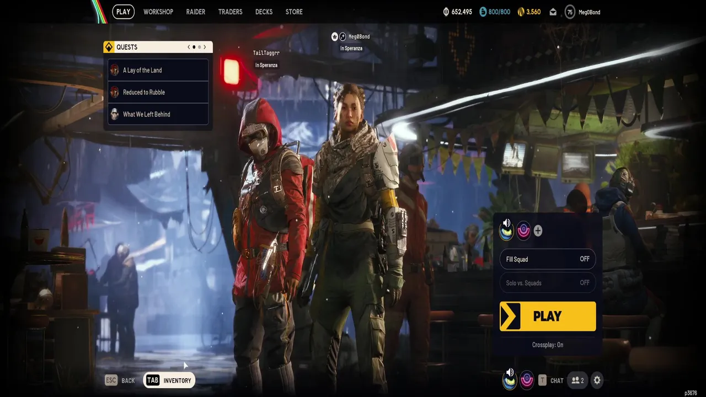Click the 800/800 token balance
706x397 pixels.
coord(500,12)
